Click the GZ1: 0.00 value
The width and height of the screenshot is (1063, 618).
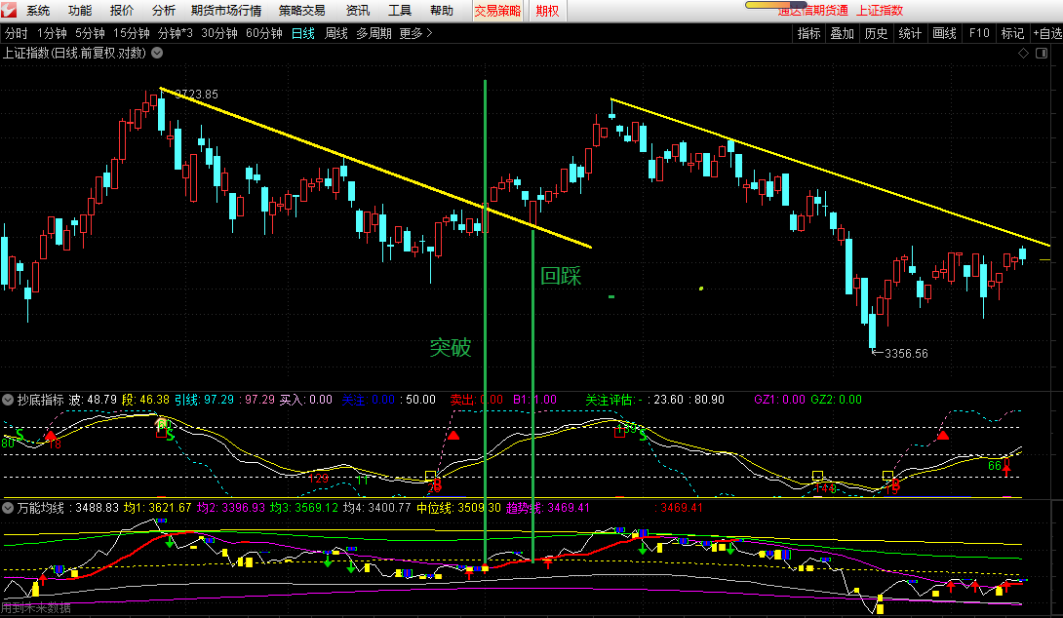pos(779,400)
